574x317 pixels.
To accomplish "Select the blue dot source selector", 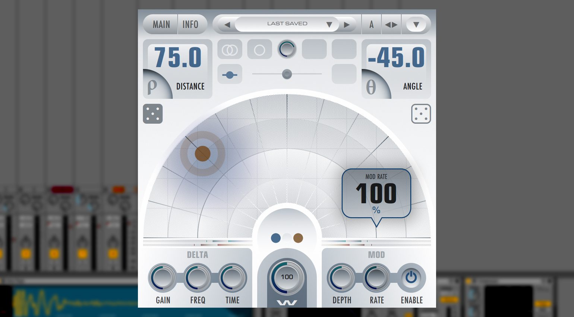I will tap(276, 238).
